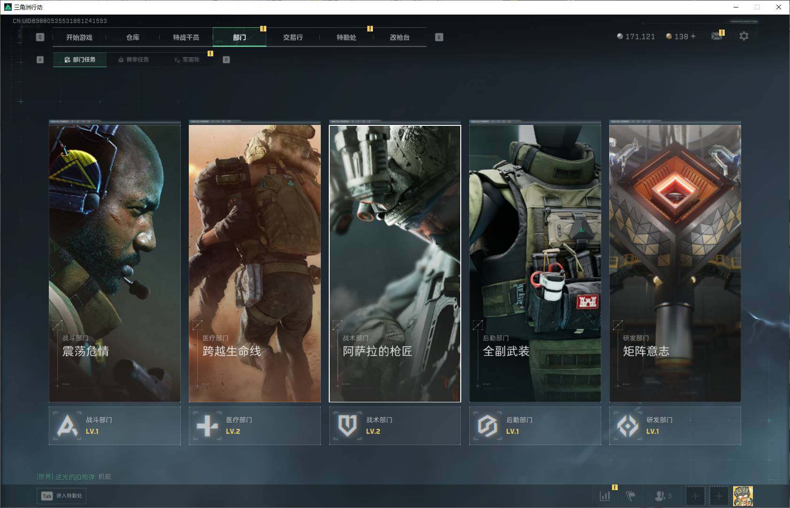The height and width of the screenshot is (508, 790).
Task: Click the first empty squad slot plus
Action: 695,496
